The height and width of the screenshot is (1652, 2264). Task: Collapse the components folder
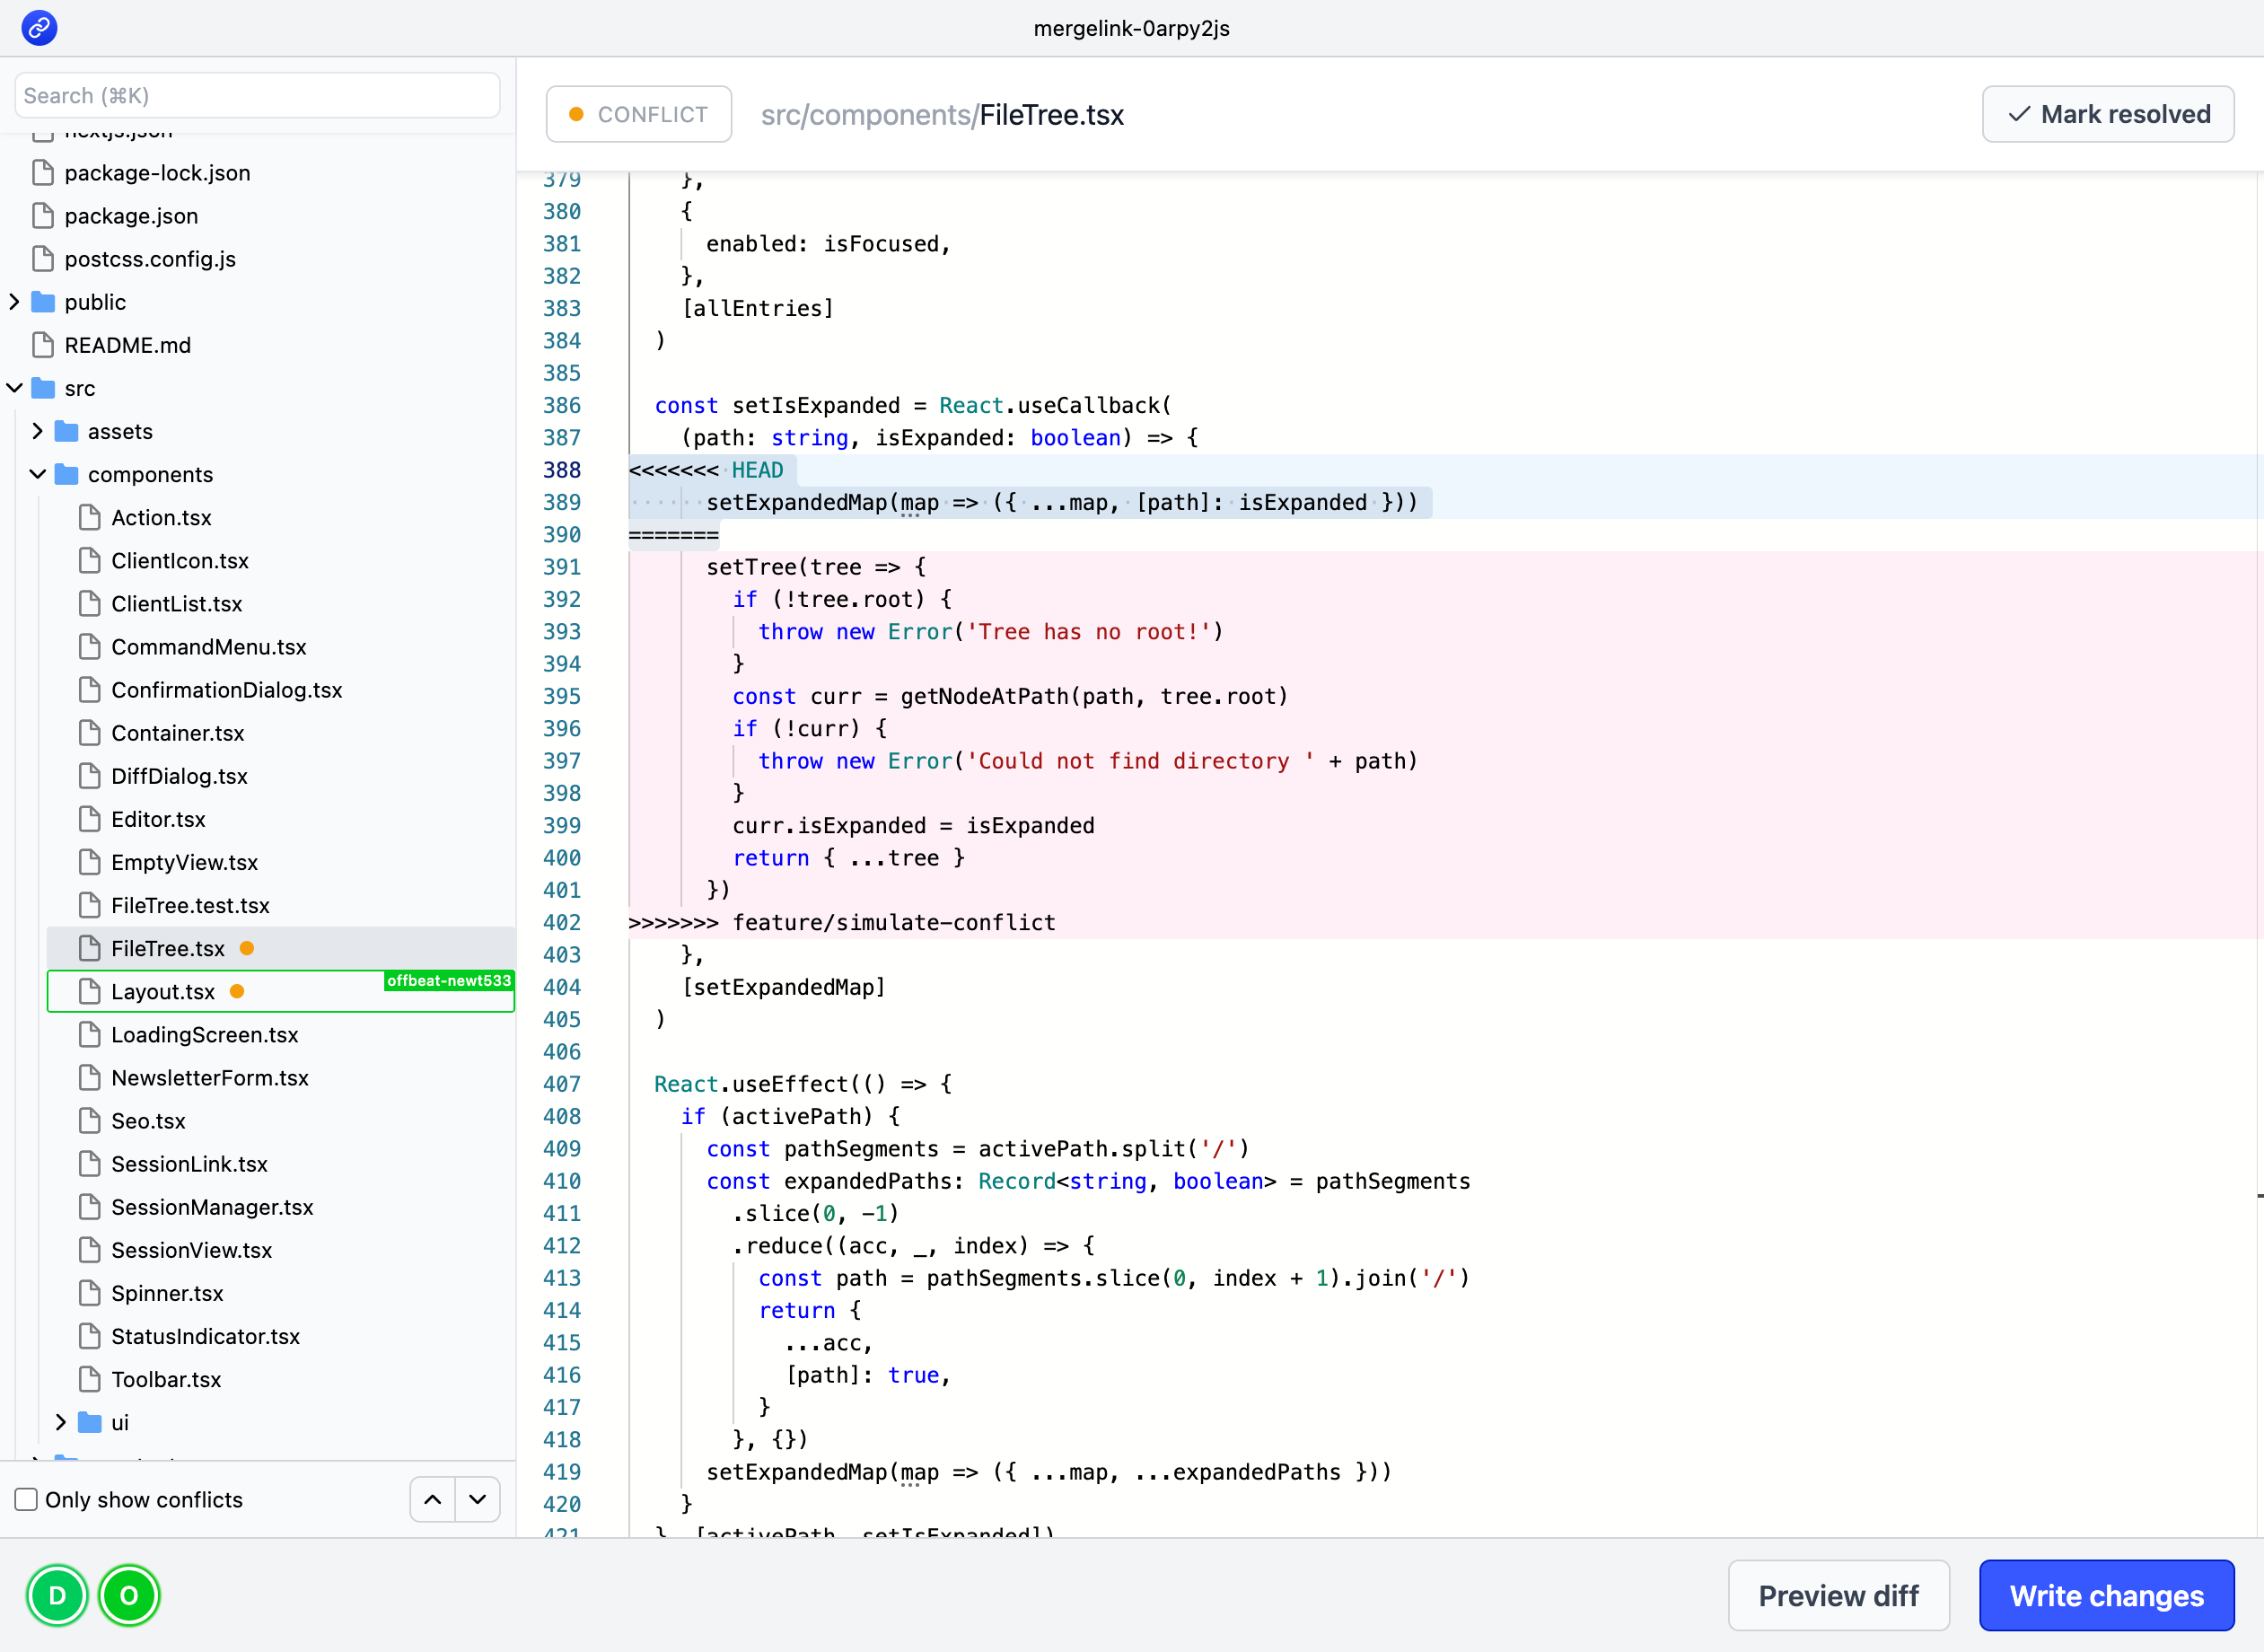38,474
